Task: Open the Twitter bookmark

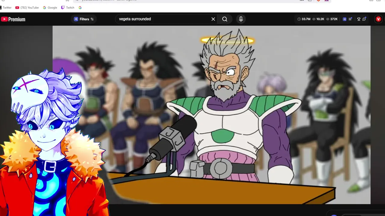Action: (5, 7)
